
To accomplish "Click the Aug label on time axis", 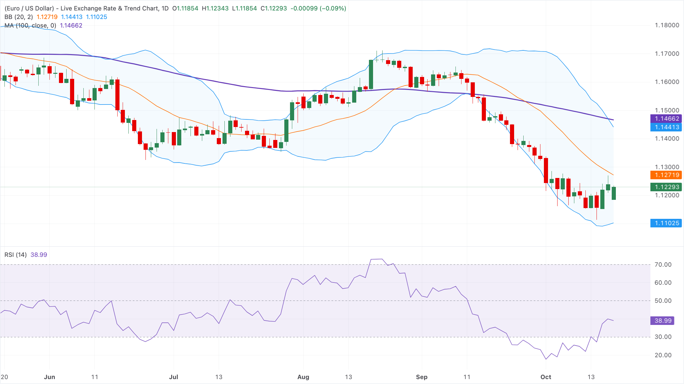I will point(303,377).
